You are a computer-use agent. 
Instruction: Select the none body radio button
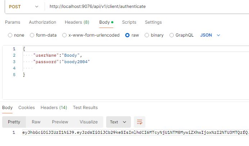[10, 35]
